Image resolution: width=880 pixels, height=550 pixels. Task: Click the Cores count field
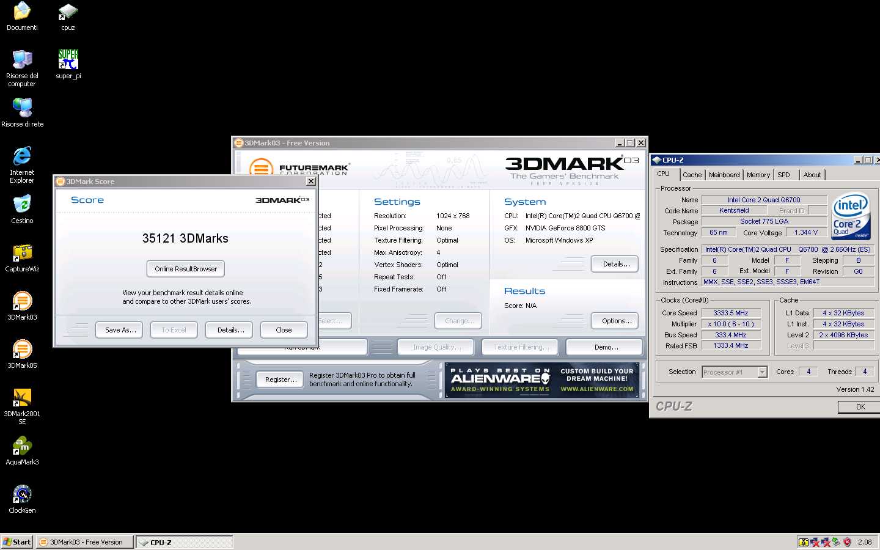808,372
